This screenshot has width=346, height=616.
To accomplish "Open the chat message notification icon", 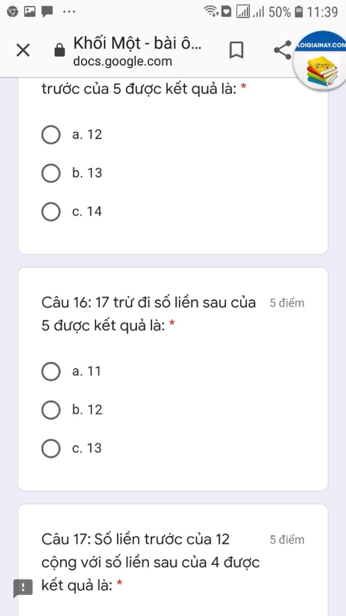I will coord(47,12).
